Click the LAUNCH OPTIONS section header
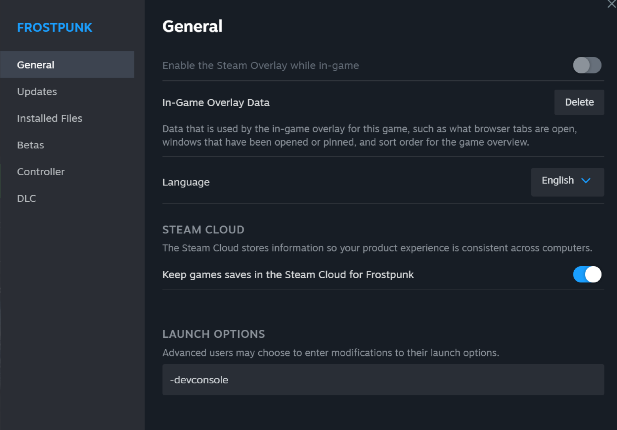617x430 pixels. pos(214,334)
